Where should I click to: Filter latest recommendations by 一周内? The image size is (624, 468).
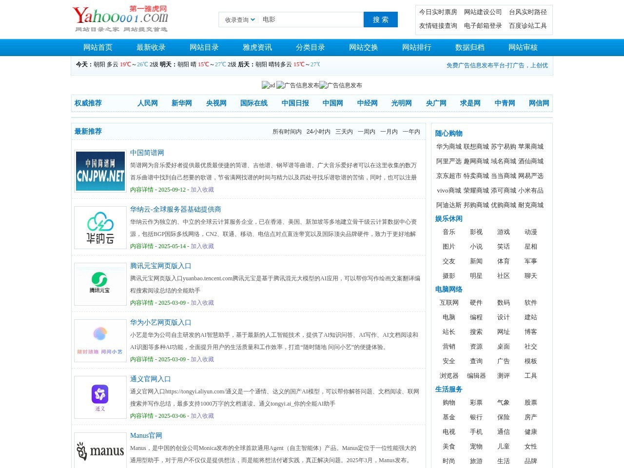tap(367, 132)
